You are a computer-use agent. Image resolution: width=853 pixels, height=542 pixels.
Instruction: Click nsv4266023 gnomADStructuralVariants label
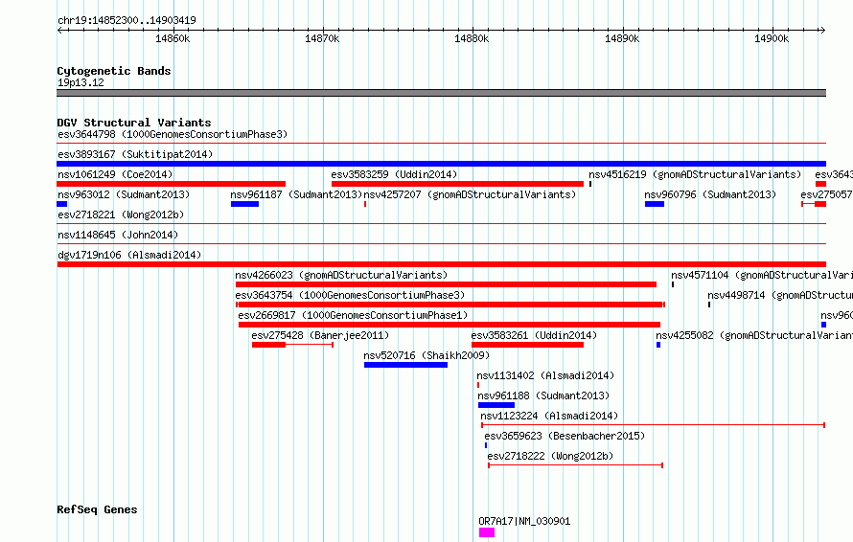341,275
